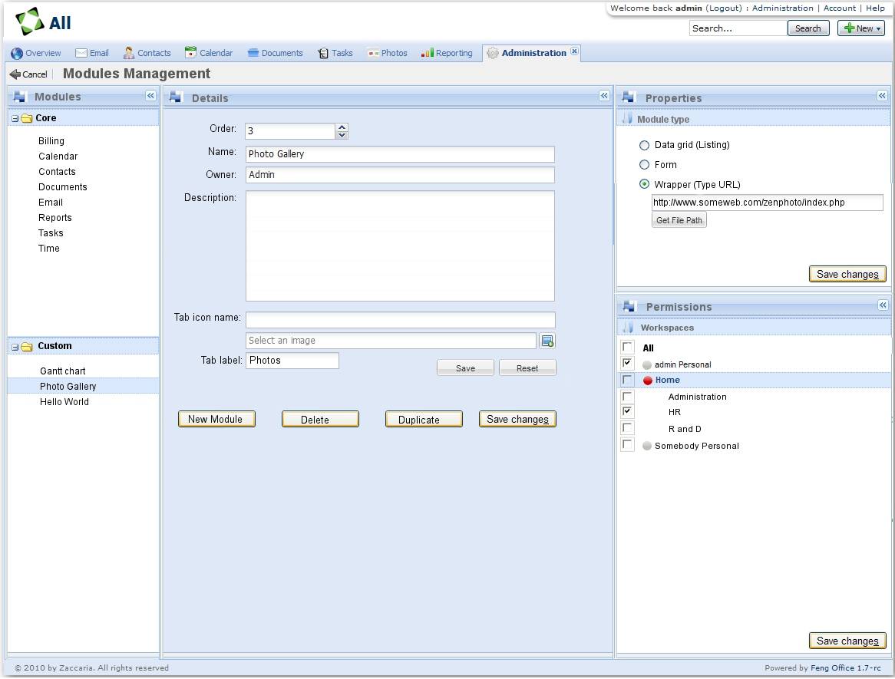Click the image browse icon beside Select an image
895x679 pixels.
point(547,341)
